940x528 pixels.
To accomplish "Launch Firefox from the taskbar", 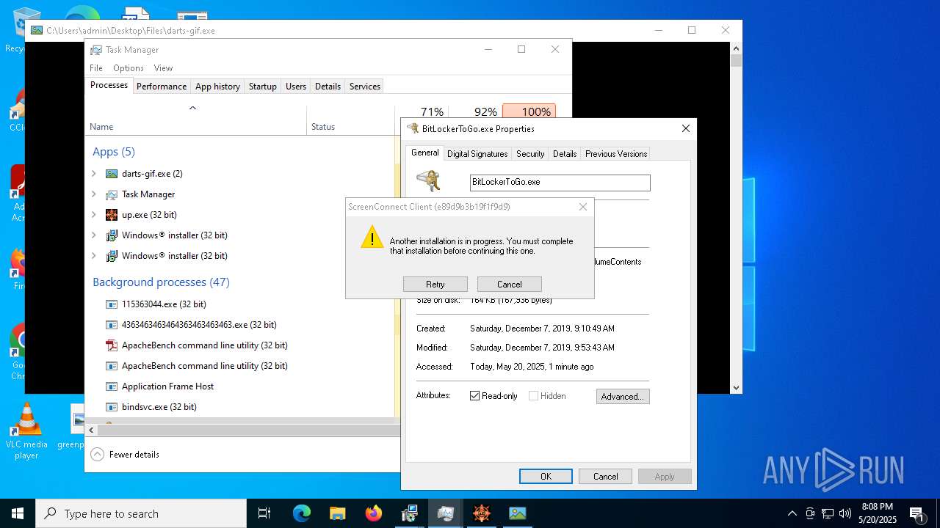I will [x=374, y=513].
